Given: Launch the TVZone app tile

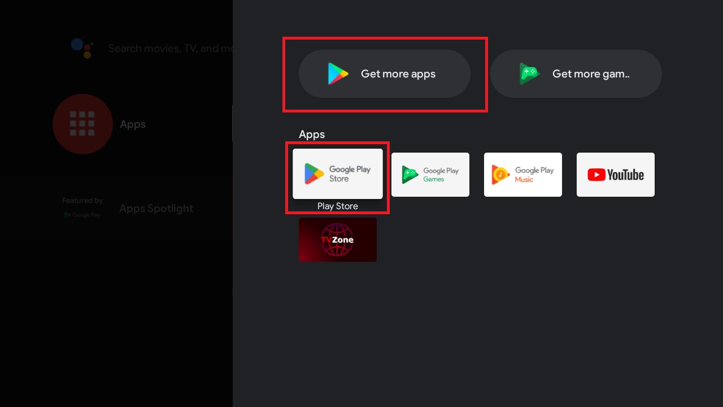Looking at the screenshot, I should tap(338, 240).
